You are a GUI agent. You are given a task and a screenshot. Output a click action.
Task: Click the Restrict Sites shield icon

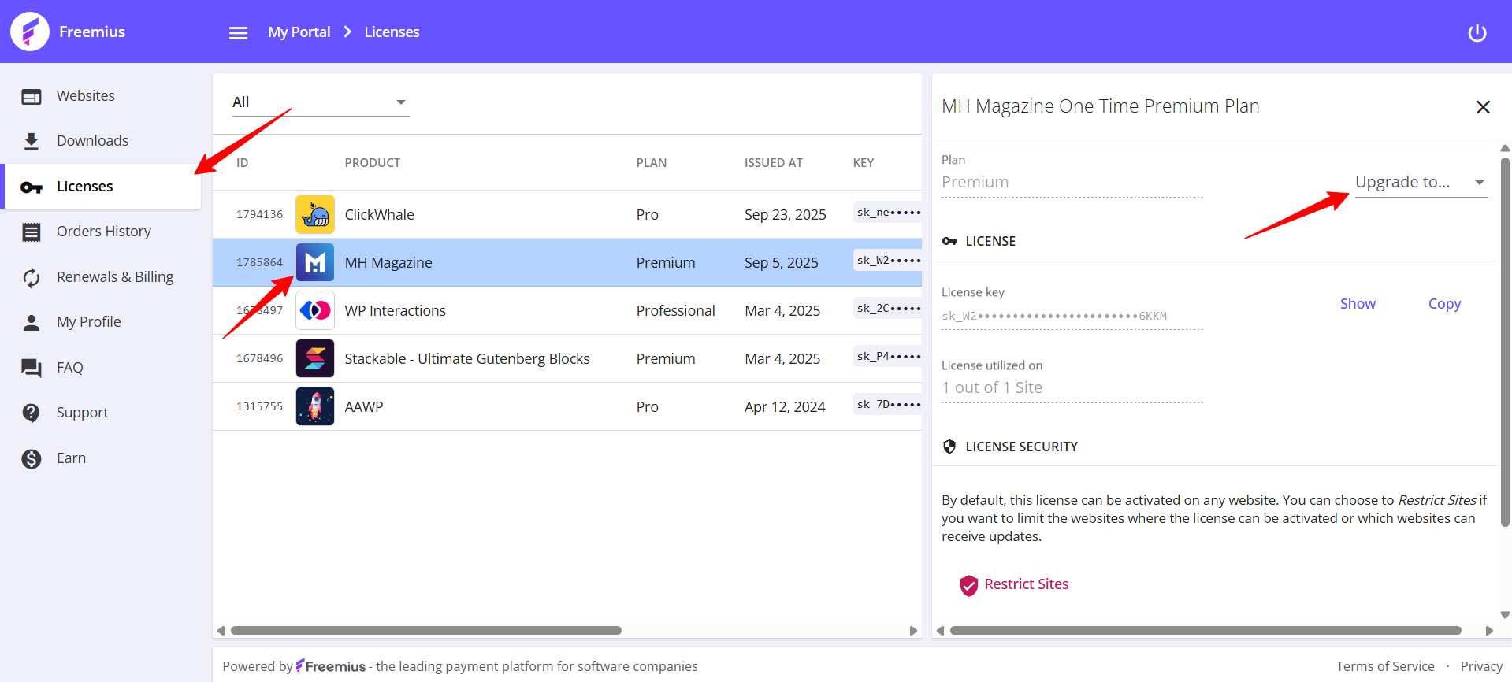click(968, 585)
